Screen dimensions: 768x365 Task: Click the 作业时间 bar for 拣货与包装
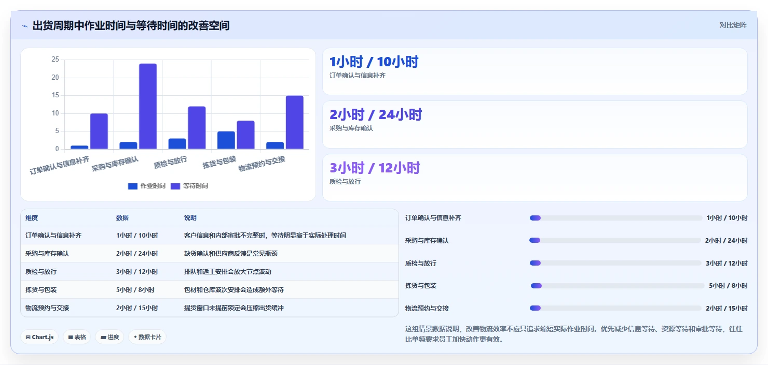(226, 140)
